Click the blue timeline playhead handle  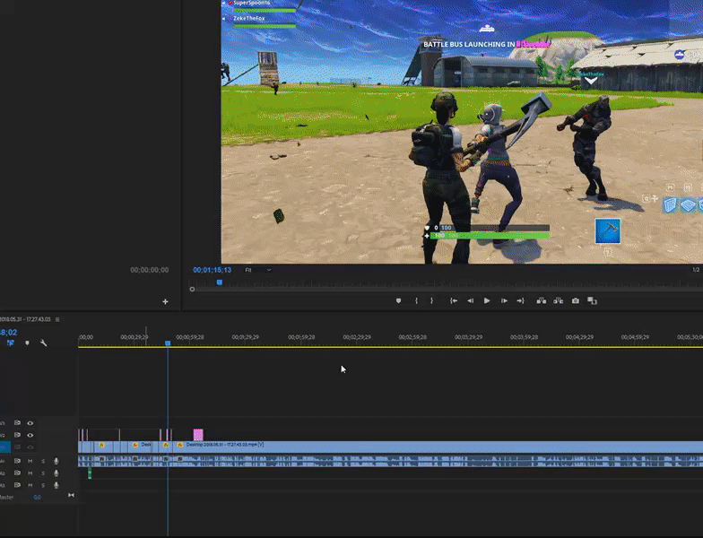[168, 343]
